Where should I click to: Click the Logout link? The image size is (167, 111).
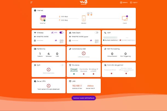click(x=134, y=2)
